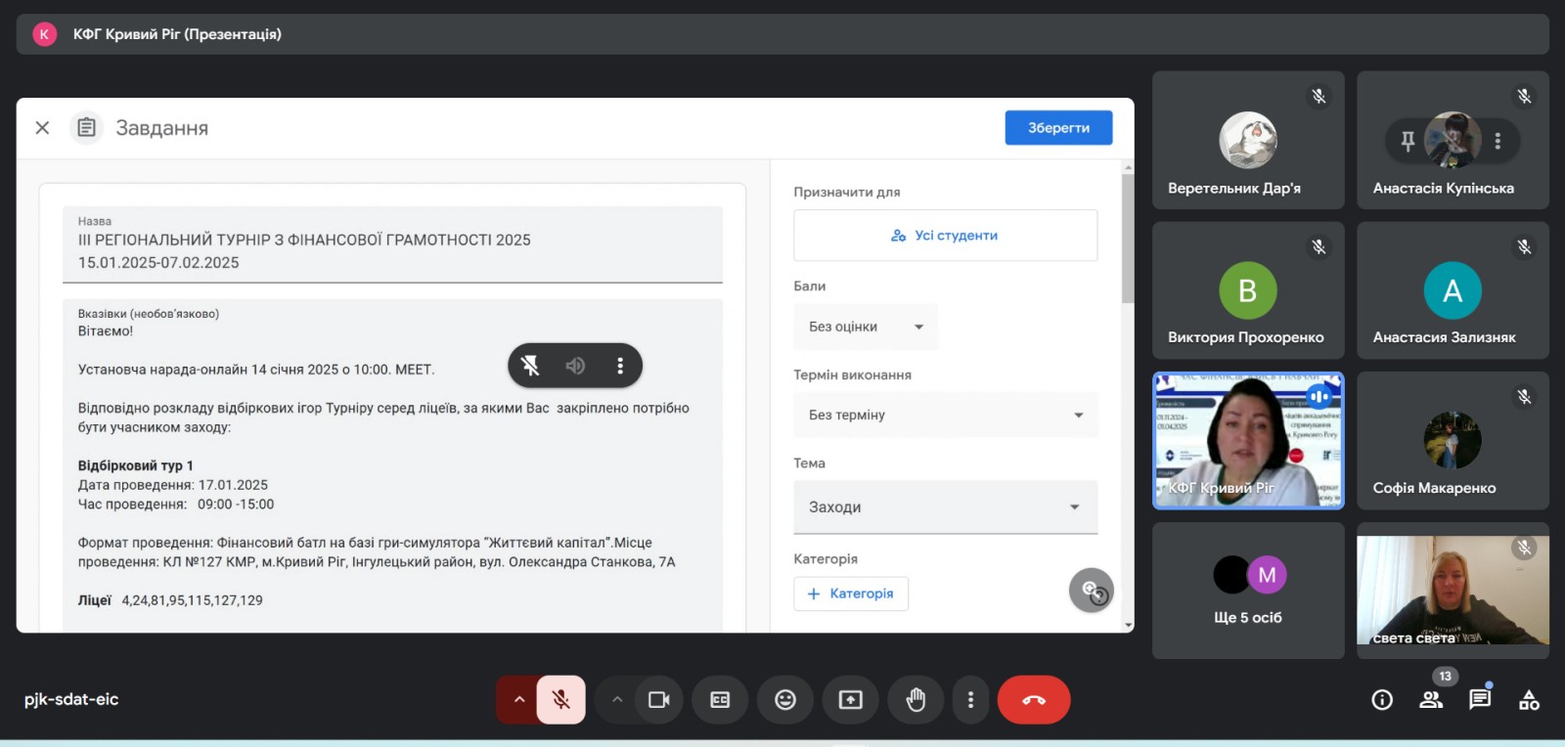Unmute microphone in bottom toolbar

coord(561,700)
